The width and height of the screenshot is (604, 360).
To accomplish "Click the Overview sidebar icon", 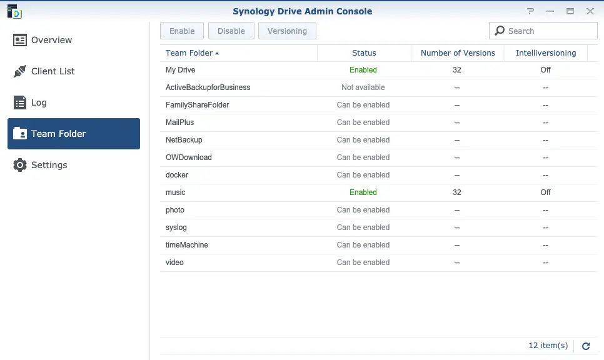I will (19, 40).
